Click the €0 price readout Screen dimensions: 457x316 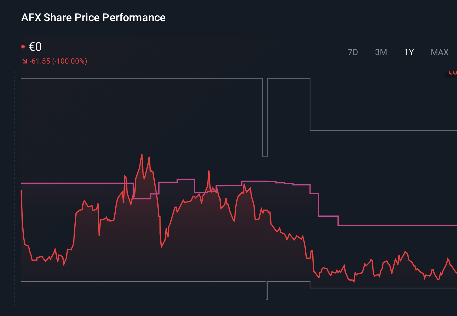point(35,47)
